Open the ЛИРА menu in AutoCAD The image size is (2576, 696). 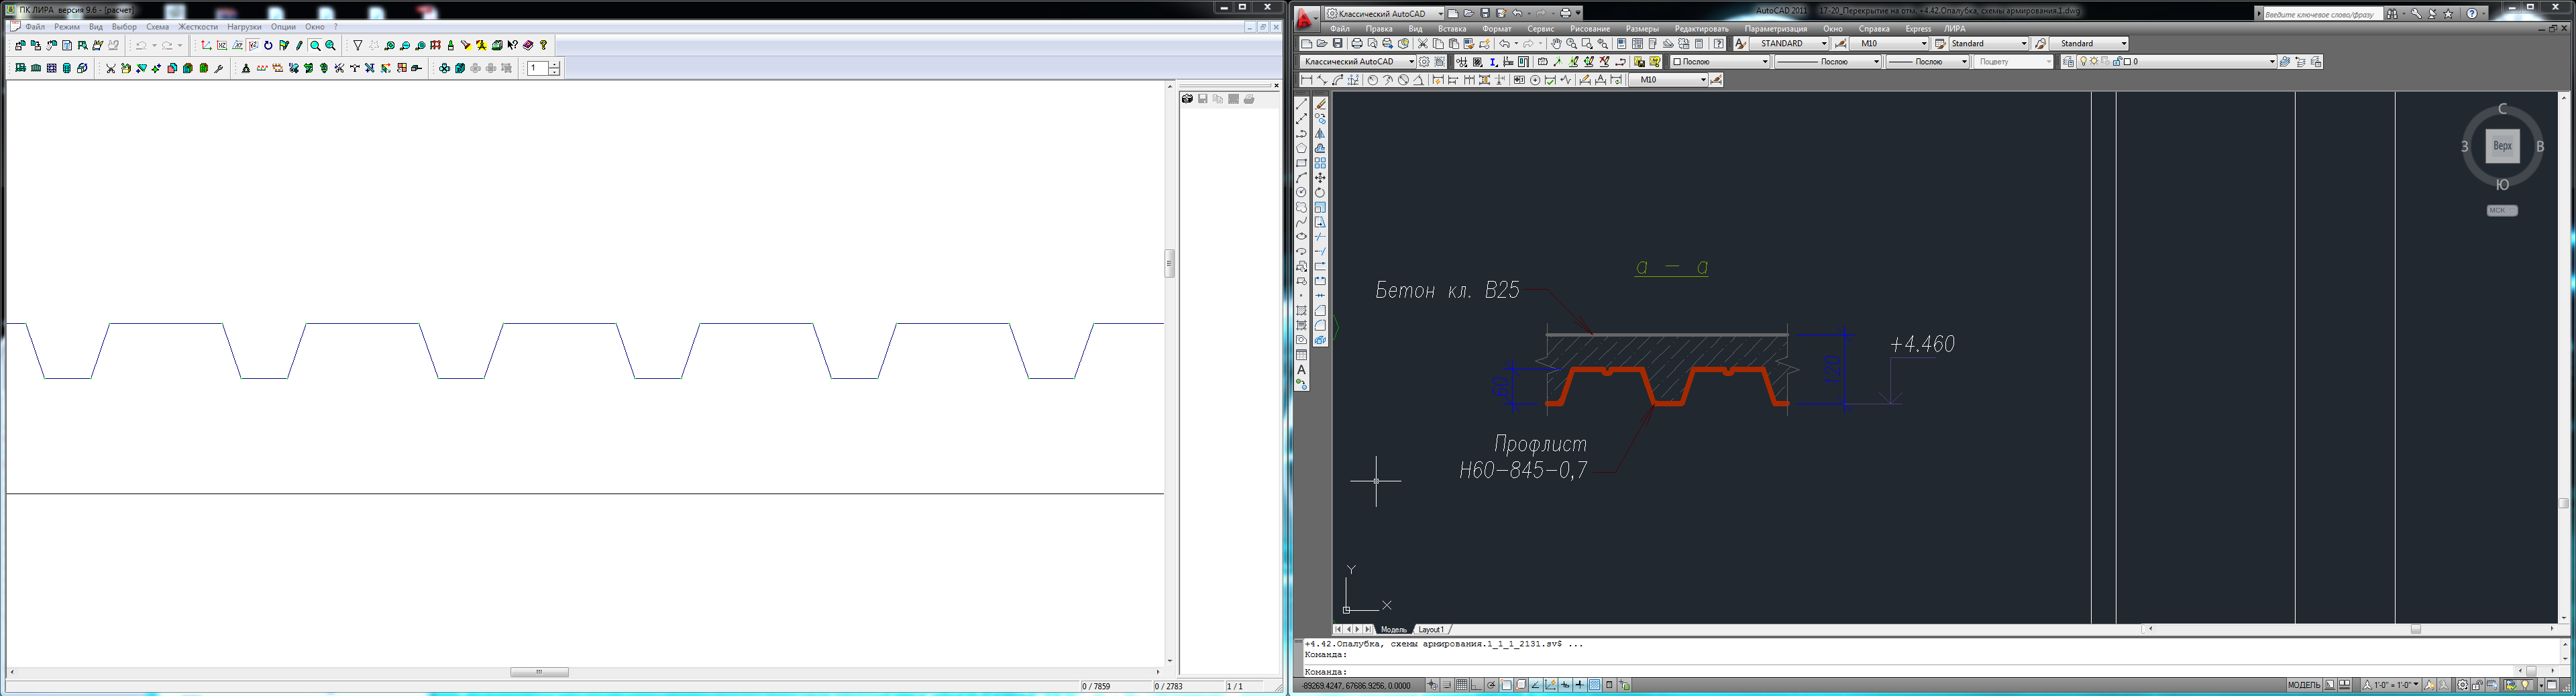(1955, 29)
